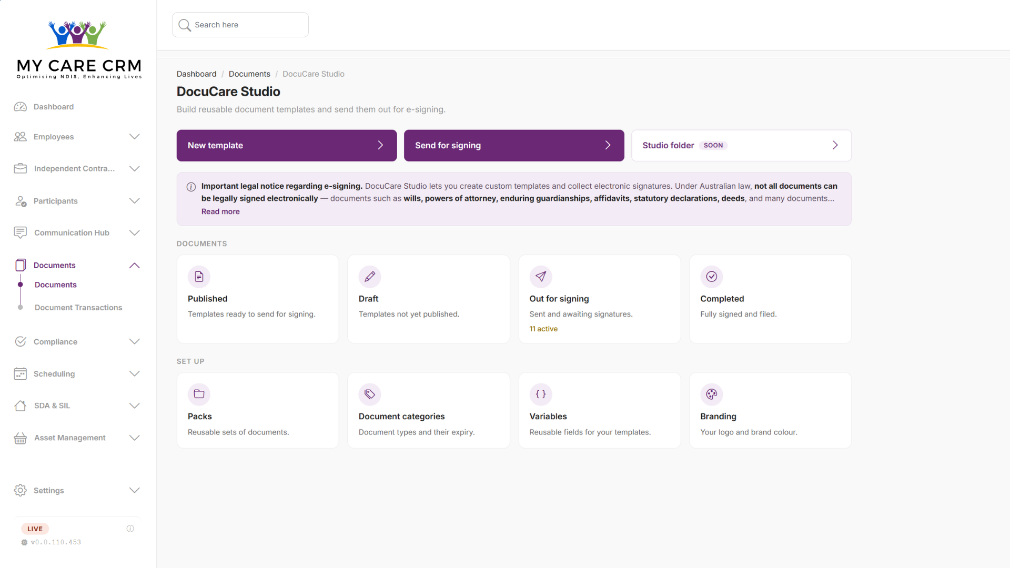Open Document Transactions submenu item

(x=78, y=308)
